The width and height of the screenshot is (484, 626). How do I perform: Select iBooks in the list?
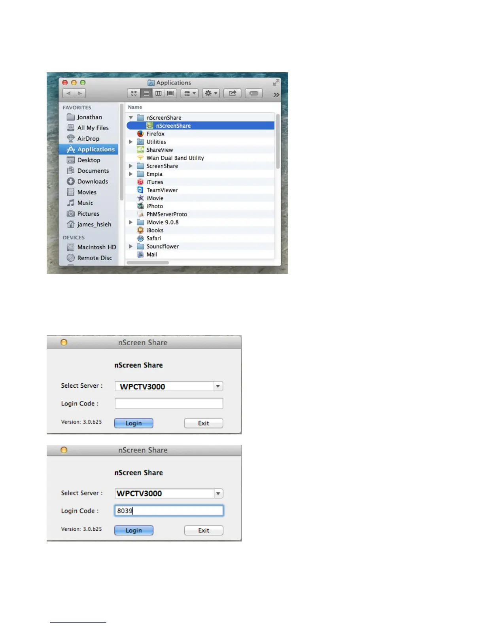[x=200, y=230]
